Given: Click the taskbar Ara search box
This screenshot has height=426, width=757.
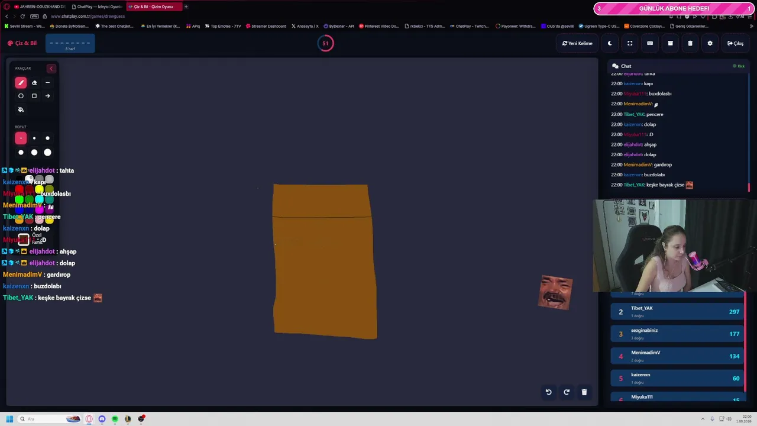Looking at the screenshot, I should [50, 419].
